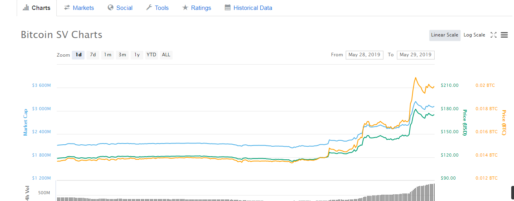
Task: Open the Ratings tab
Action: 196,8
